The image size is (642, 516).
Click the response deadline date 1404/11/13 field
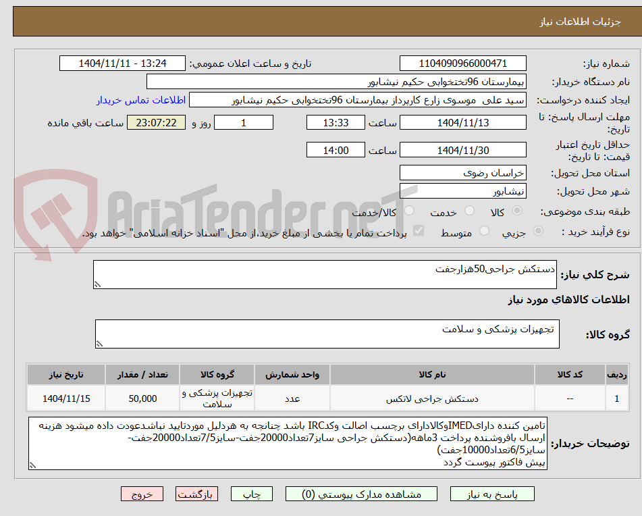pyautogui.click(x=462, y=122)
